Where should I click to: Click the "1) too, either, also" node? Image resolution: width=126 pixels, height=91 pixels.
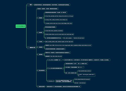click(55, 60)
